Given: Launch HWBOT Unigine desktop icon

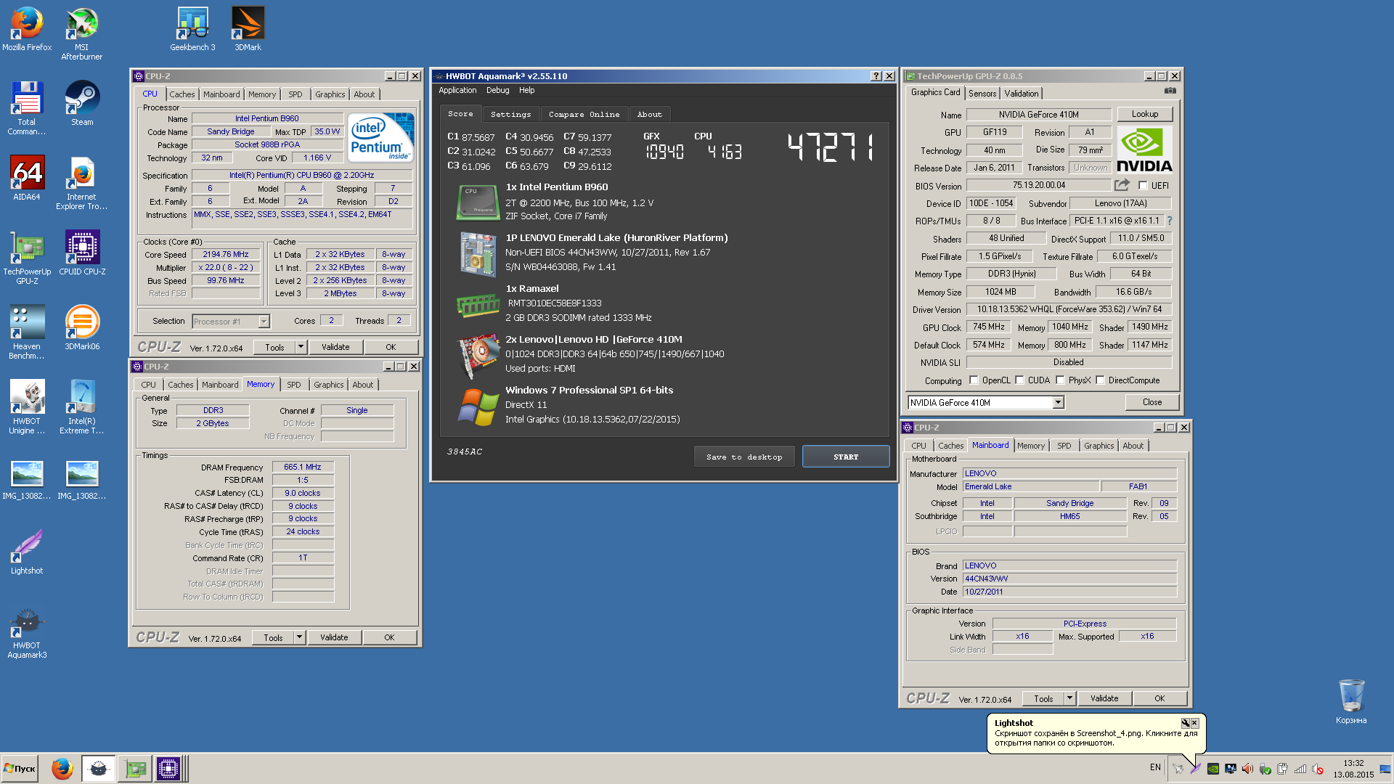Looking at the screenshot, I should point(27,407).
